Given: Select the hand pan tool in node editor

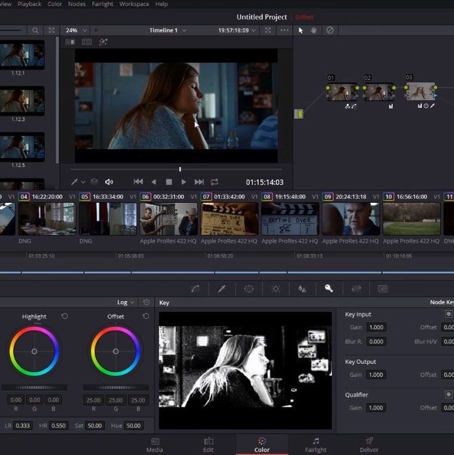Looking at the screenshot, I should coord(314,30).
